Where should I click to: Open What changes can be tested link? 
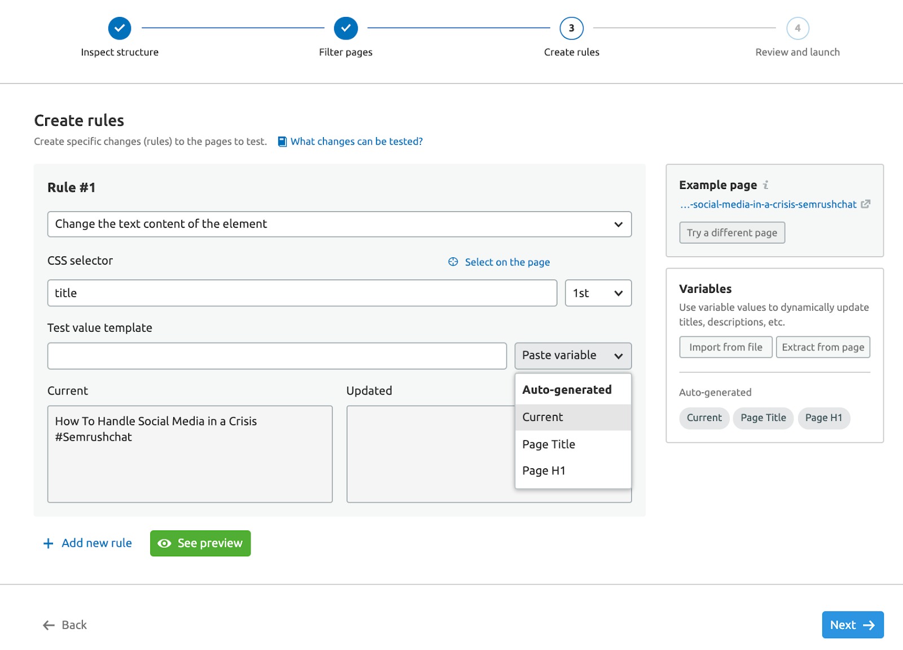(356, 142)
